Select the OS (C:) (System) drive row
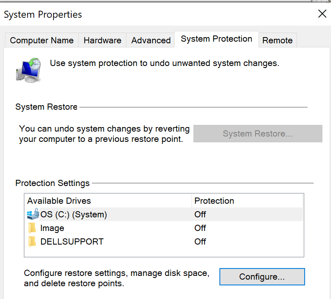The height and width of the screenshot is (299, 331). coord(74,214)
